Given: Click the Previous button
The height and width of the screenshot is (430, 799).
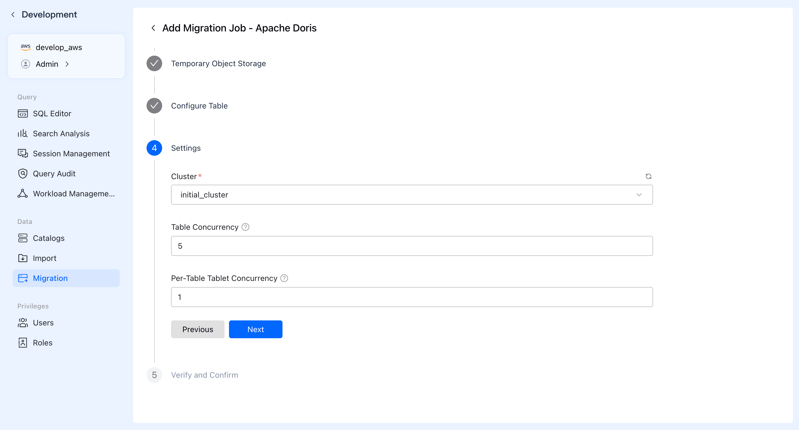Looking at the screenshot, I should pyautogui.click(x=198, y=329).
